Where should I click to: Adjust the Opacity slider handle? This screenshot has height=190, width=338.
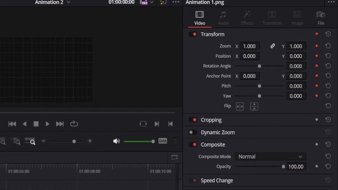pos(283,167)
